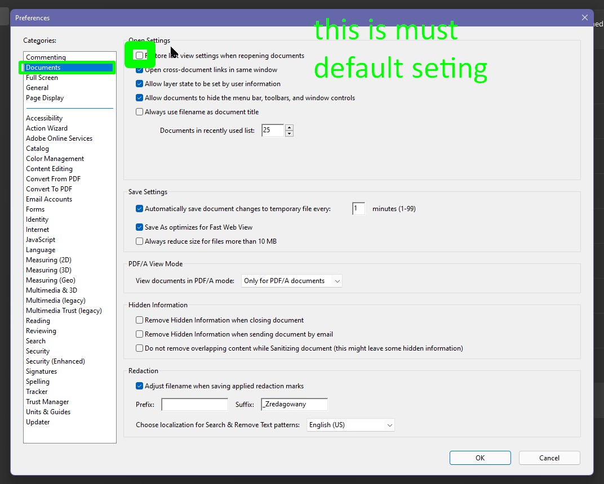
Task: Disable automatically save document changes to temporary file
Action: pos(139,208)
